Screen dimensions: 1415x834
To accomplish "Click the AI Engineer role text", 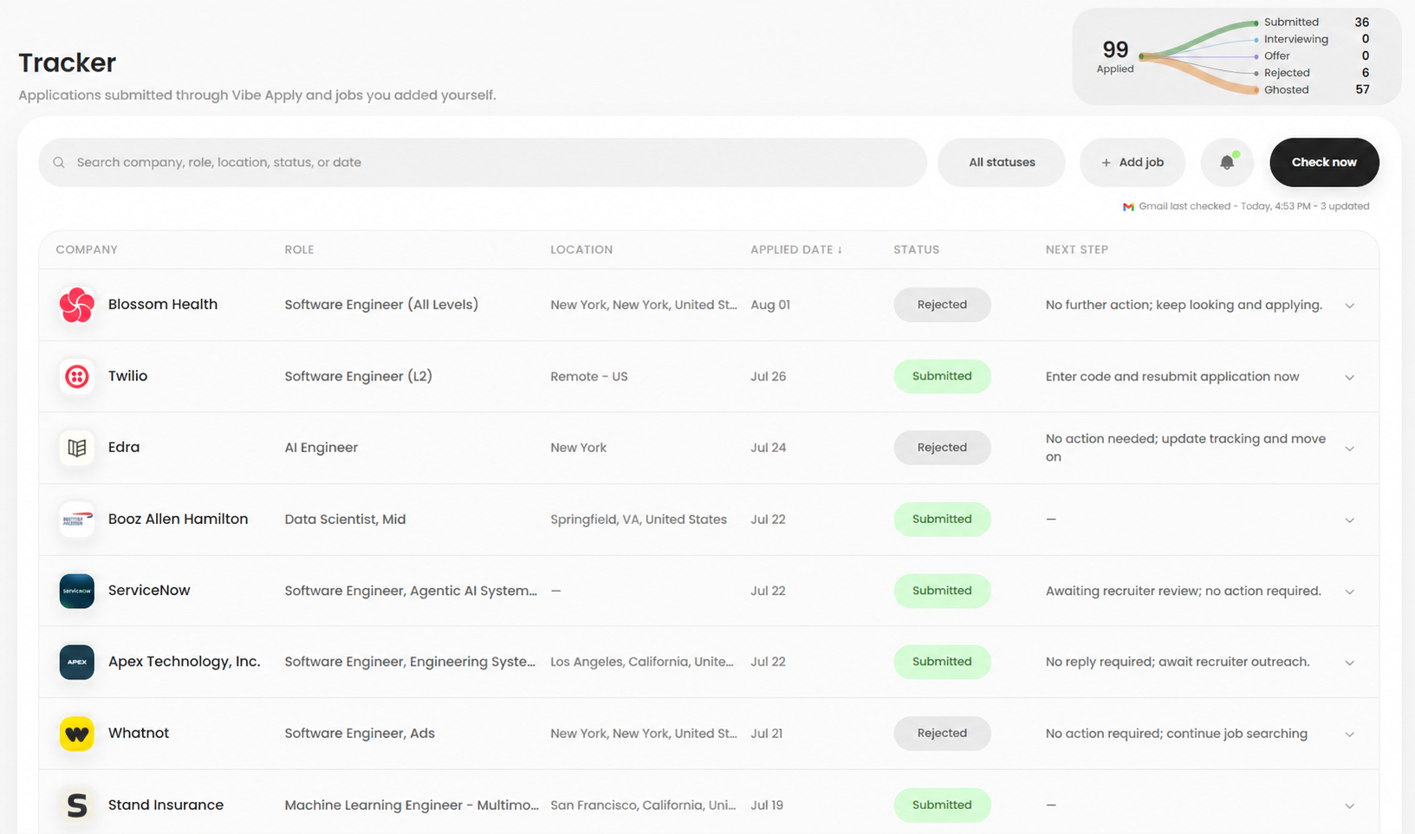I will click(321, 448).
